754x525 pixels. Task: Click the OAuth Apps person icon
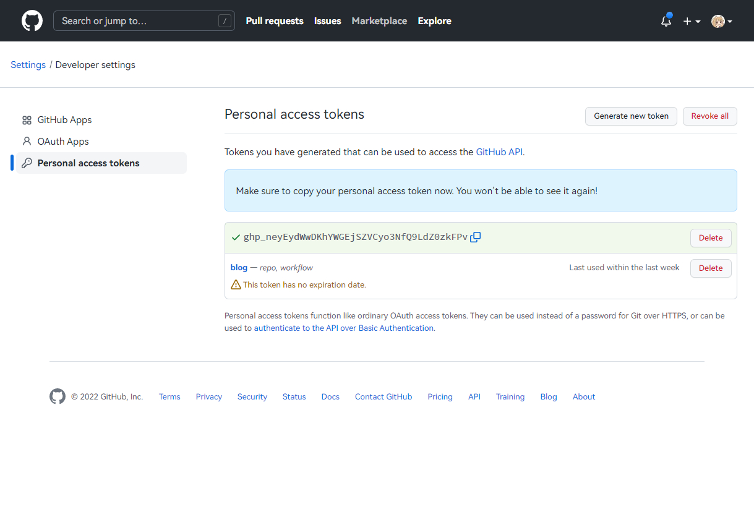pos(27,142)
